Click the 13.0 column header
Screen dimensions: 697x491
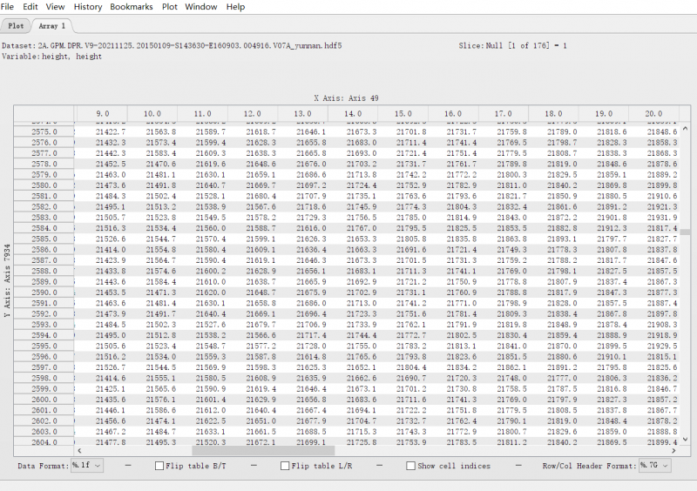coord(302,114)
